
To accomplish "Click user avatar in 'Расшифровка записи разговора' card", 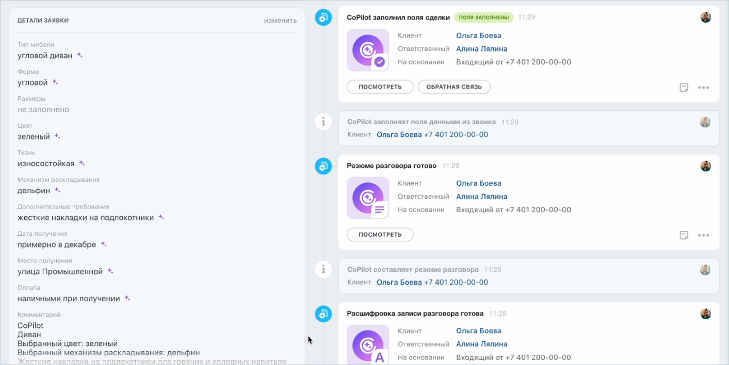I will tap(705, 314).
